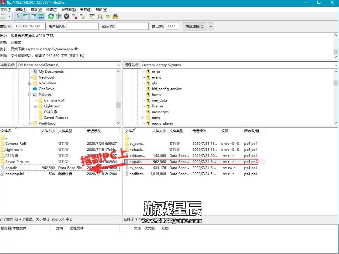Sort remote files by 权限 column header

point(224,131)
